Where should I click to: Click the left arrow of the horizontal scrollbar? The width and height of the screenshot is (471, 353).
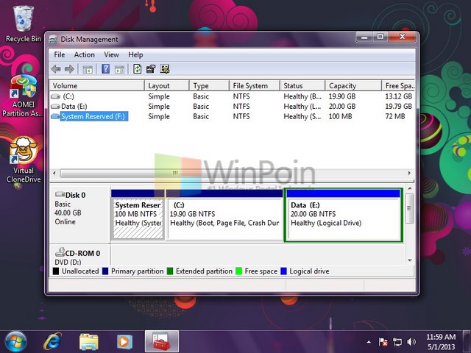pyautogui.click(x=54, y=173)
